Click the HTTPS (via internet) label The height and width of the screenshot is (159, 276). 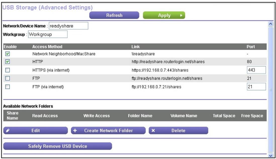click(x=51, y=70)
